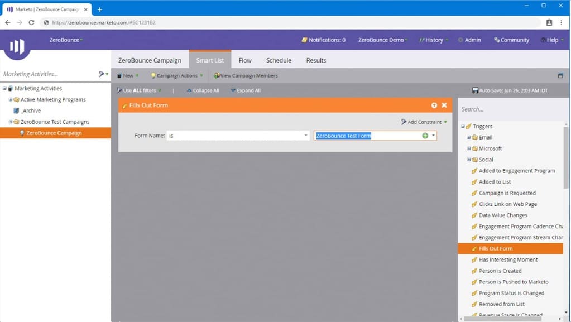This screenshot has height=322, width=571.
Task: Open the browser three-dot menu
Action: [x=561, y=22]
